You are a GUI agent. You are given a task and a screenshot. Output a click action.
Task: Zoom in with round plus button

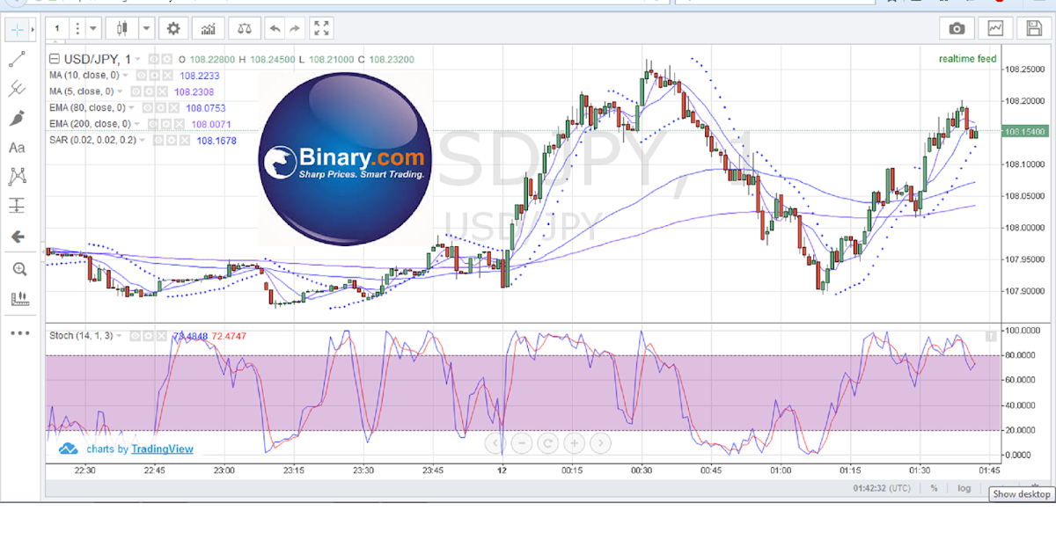pos(574,442)
